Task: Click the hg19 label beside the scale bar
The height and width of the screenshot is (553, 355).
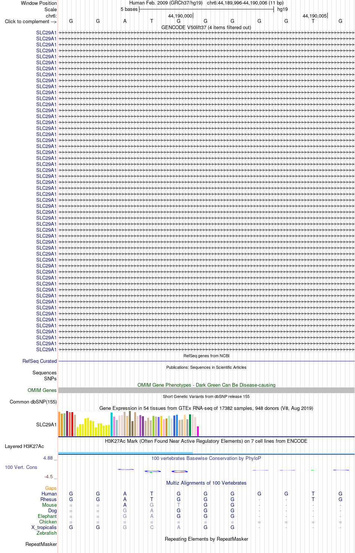Action: tap(283, 9)
